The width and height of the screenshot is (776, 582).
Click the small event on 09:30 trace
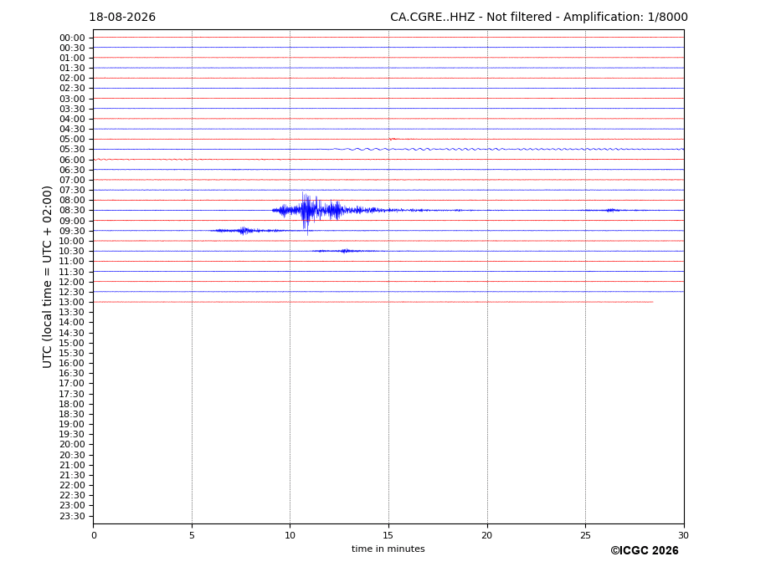(245, 231)
